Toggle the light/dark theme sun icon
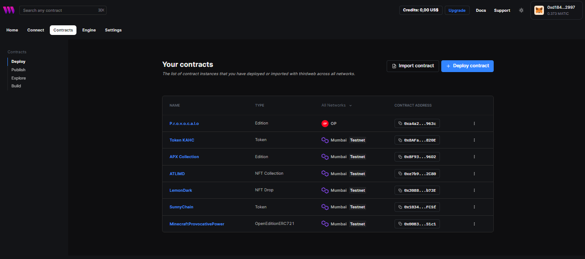585x259 pixels. click(521, 10)
